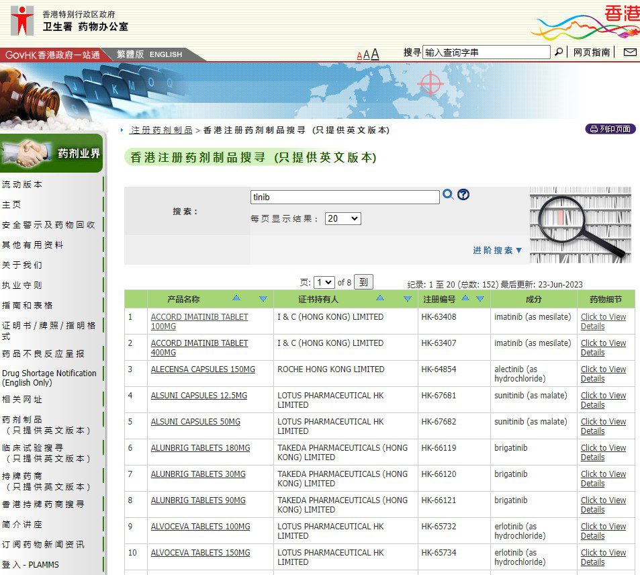The height and width of the screenshot is (575, 640).
Task: Open ALVOCEVA TABLETS 150MG product link
Action: click(x=200, y=553)
